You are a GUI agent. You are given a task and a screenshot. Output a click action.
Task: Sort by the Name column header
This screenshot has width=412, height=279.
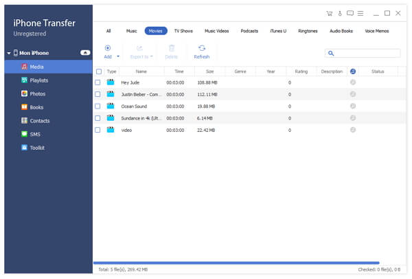(x=141, y=71)
